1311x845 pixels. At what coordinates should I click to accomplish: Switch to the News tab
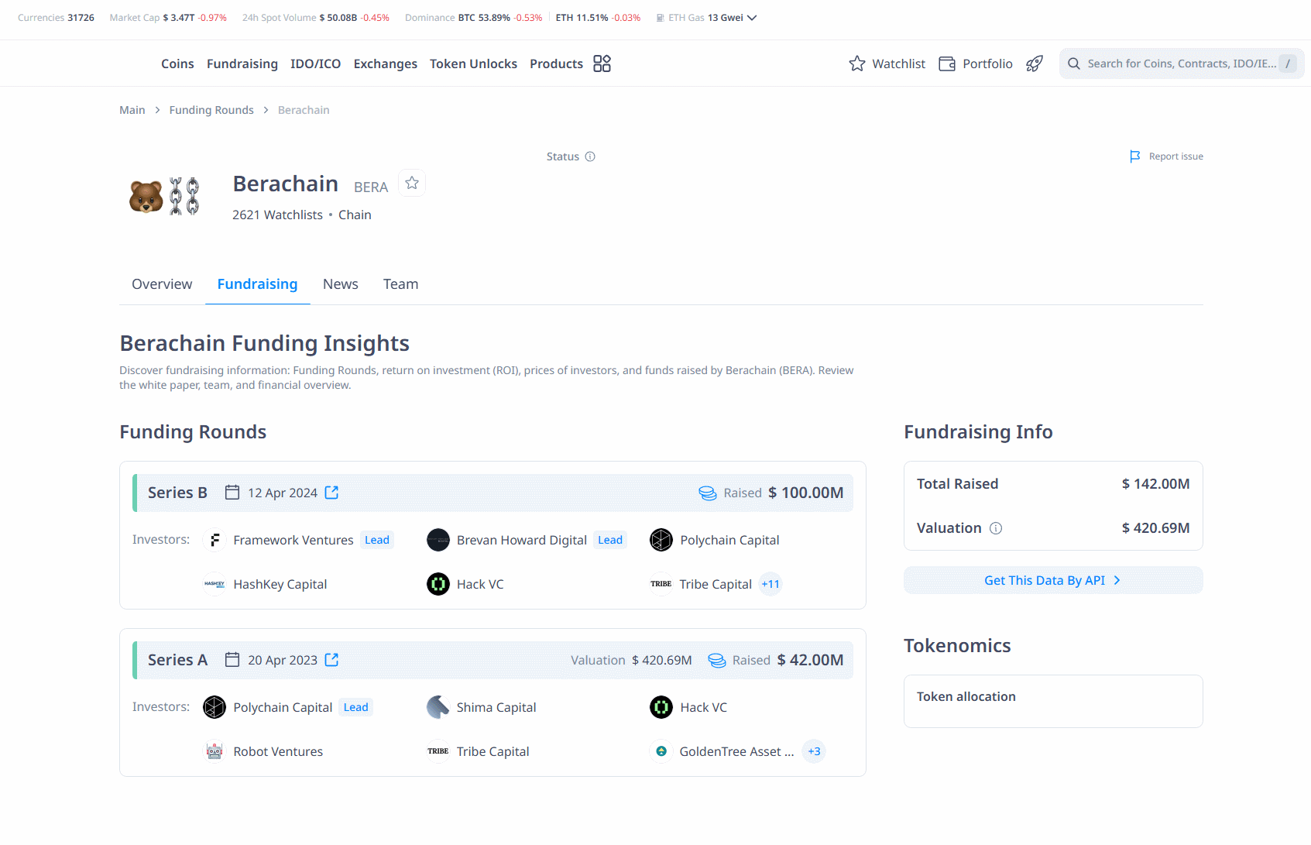[341, 284]
